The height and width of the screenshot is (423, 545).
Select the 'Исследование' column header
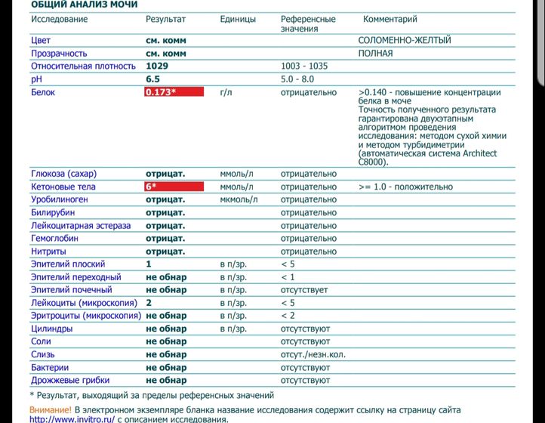click(60, 18)
